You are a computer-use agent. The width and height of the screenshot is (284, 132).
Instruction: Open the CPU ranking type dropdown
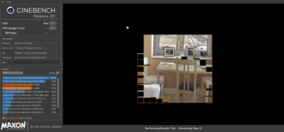13,73
